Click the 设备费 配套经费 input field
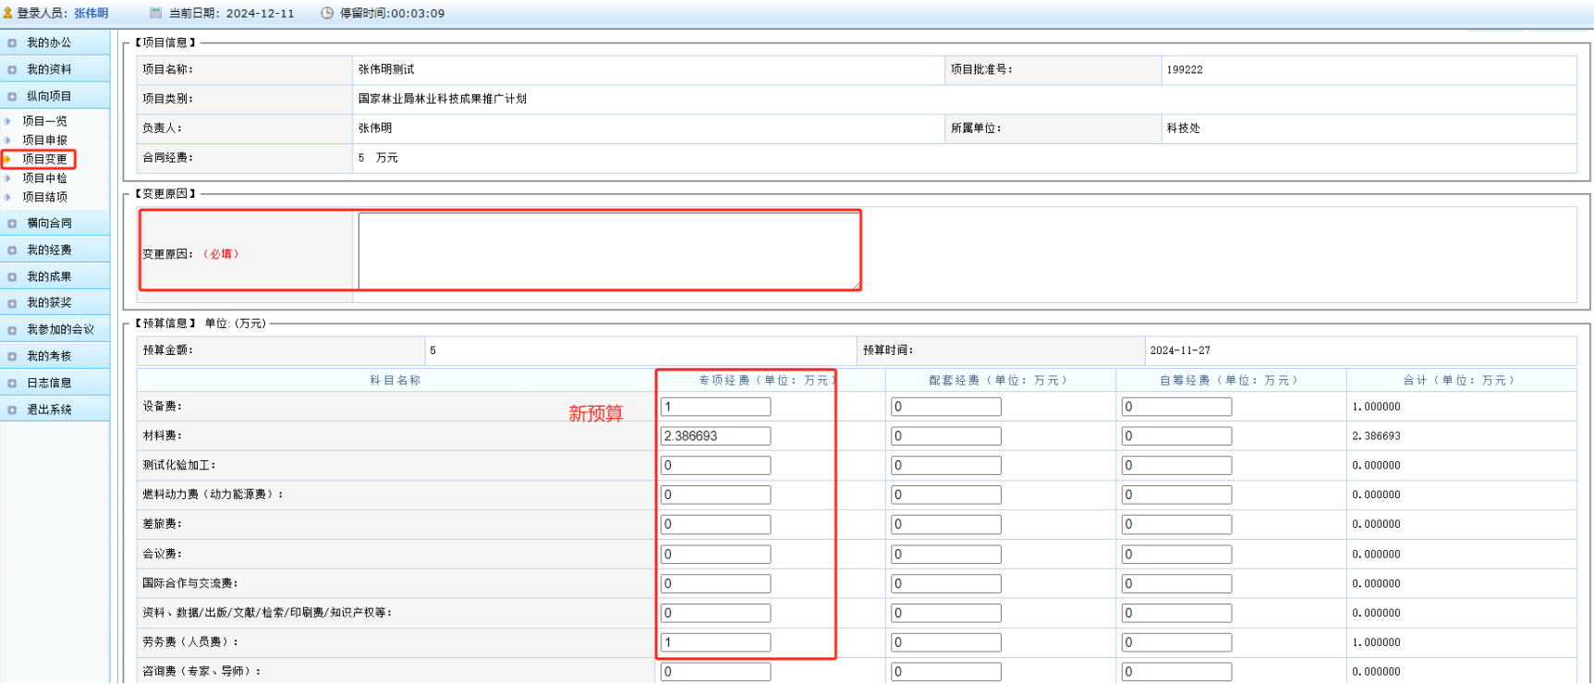This screenshot has width=1594, height=684. (x=946, y=407)
